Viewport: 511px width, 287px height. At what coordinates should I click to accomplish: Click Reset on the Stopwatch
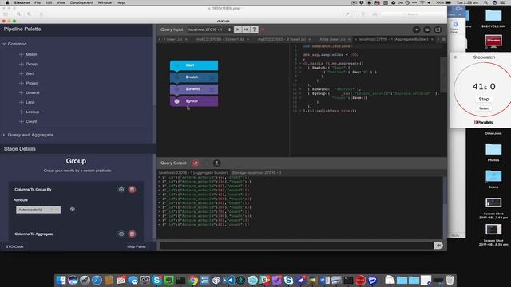click(484, 108)
